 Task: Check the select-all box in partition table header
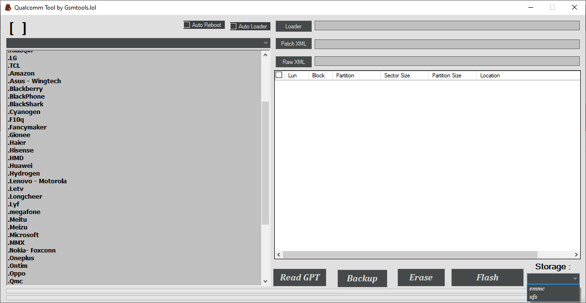tap(279, 75)
